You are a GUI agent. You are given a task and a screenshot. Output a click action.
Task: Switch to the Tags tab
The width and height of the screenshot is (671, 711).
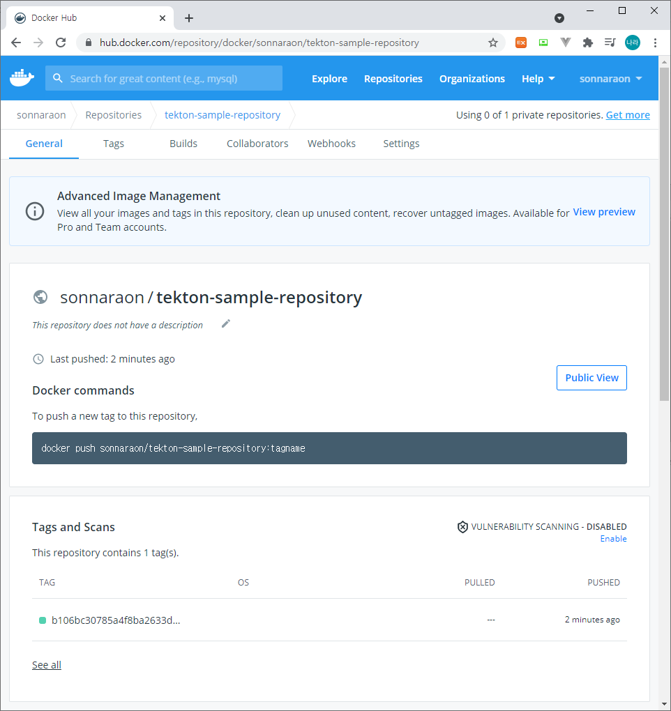click(114, 144)
